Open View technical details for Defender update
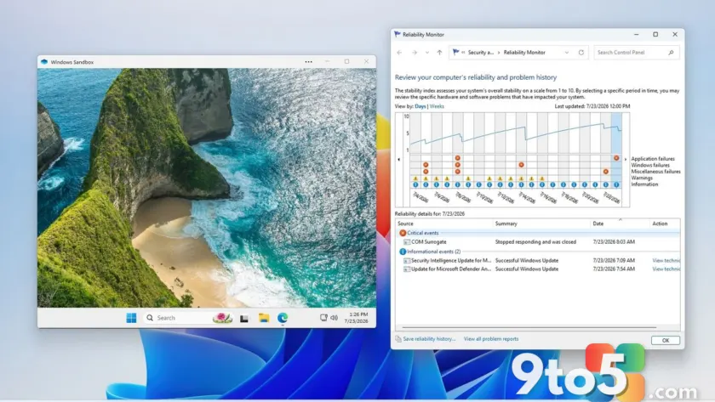Viewport: 715px width, 402px height. point(666,269)
